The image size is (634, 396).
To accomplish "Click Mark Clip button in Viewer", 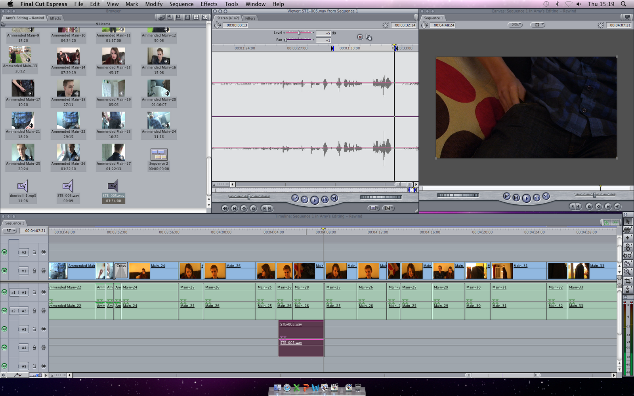I will (235, 208).
